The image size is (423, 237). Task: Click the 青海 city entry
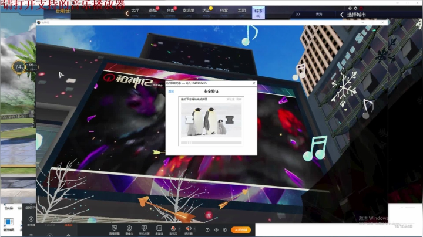click(319, 14)
